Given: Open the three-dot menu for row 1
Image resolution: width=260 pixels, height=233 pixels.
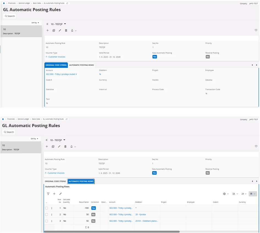Looking at the screenshot, I should pyautogui.click(x=51, y=208).
